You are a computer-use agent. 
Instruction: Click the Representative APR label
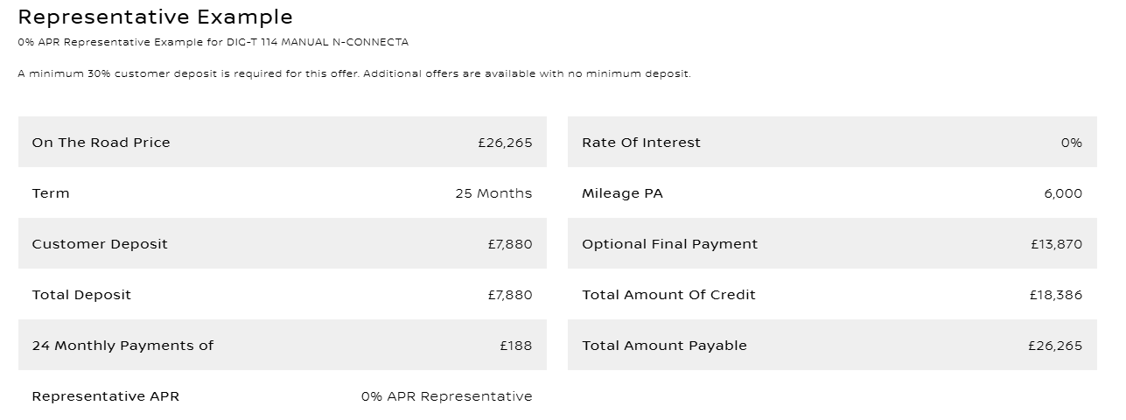105,396
